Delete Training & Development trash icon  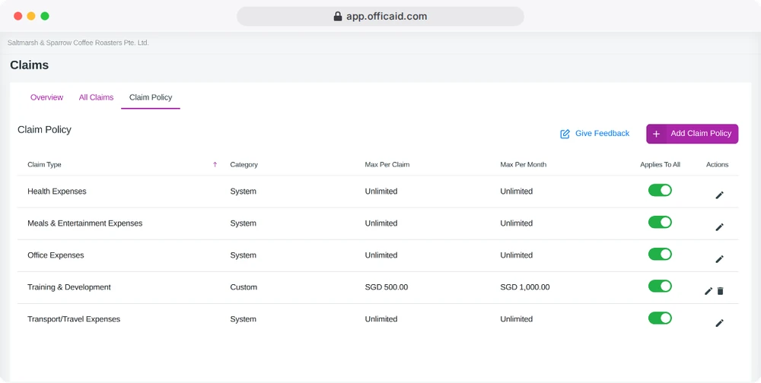pos(720,291)
